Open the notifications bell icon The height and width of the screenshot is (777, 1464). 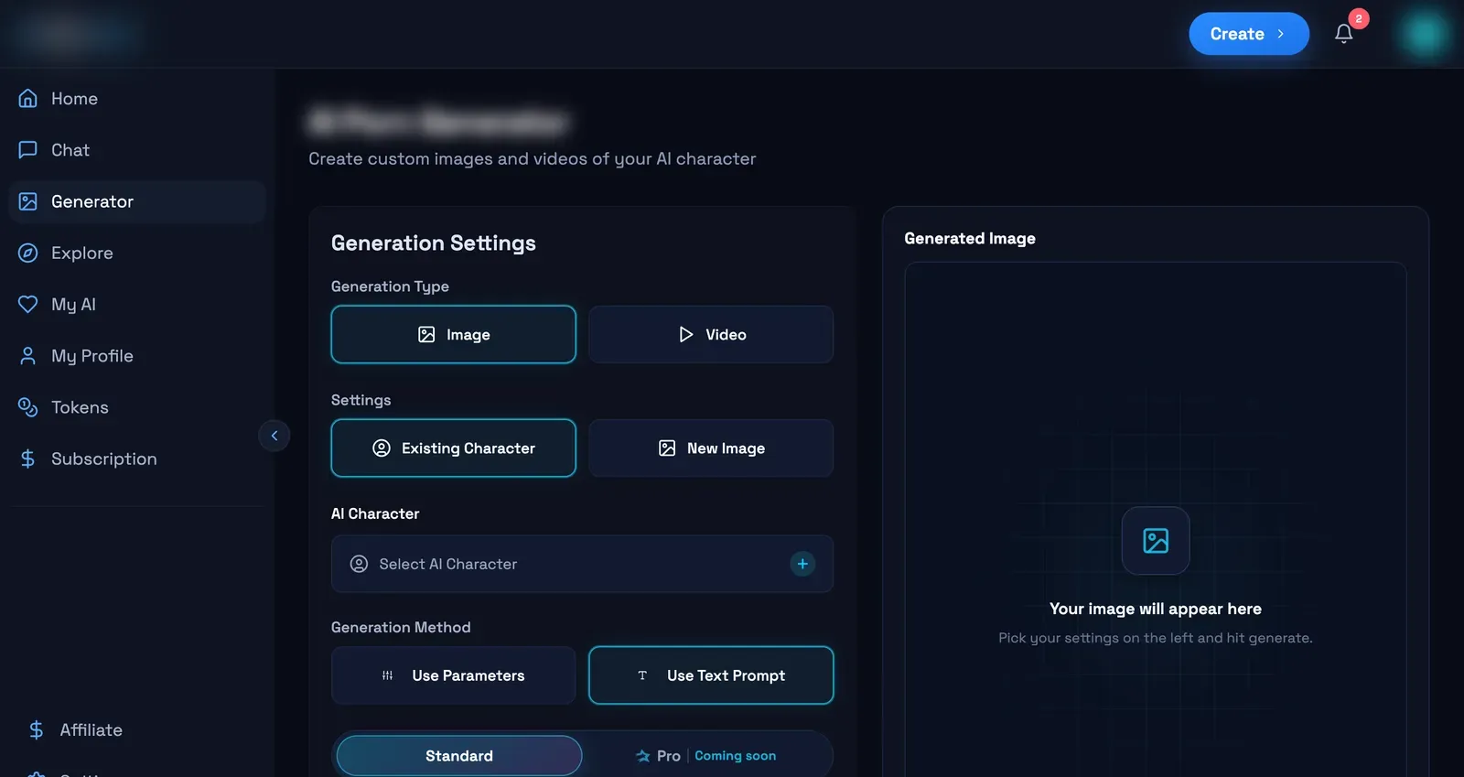click(1343, 34)
